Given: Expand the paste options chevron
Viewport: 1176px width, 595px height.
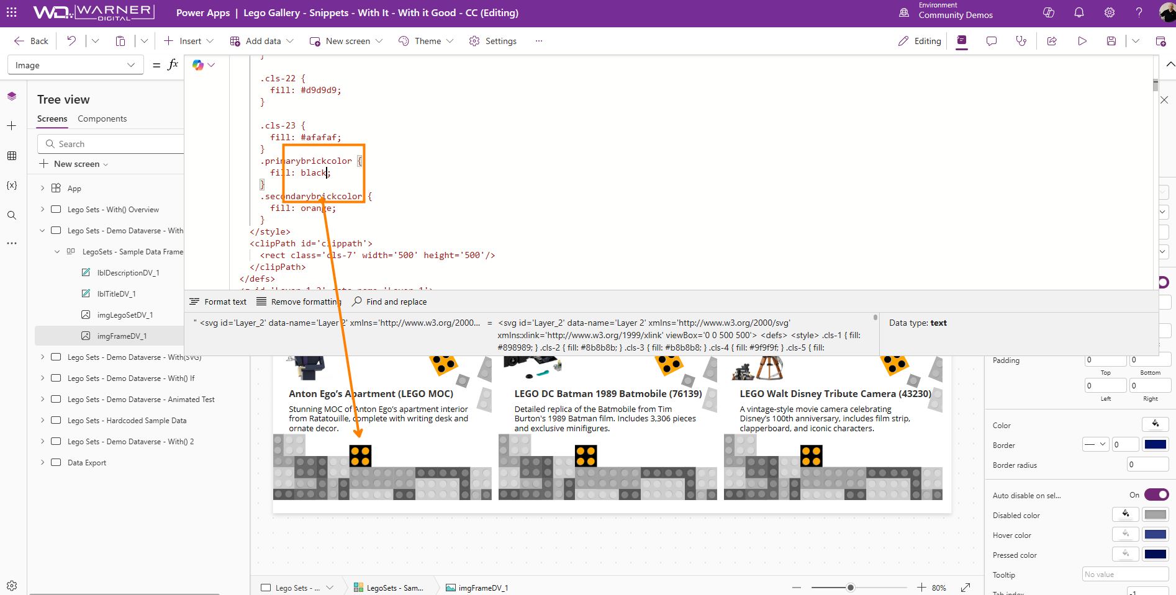Looking at the screenshot, I should (144, 41).
